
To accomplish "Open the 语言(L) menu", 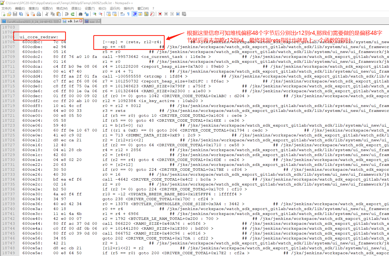I will [x=76, y=9].
